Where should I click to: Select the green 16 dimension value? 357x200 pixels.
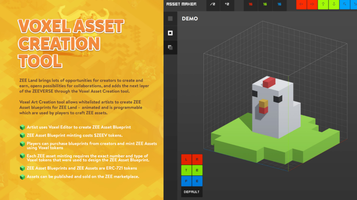pos(265,5)
